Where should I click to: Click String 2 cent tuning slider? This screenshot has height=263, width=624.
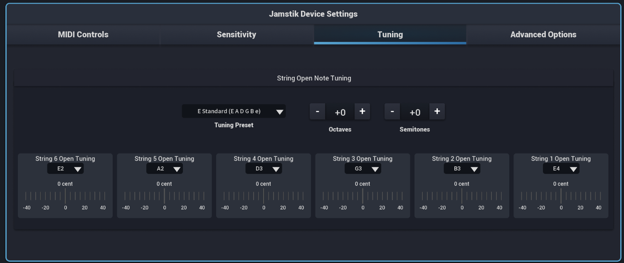[462, 196]
